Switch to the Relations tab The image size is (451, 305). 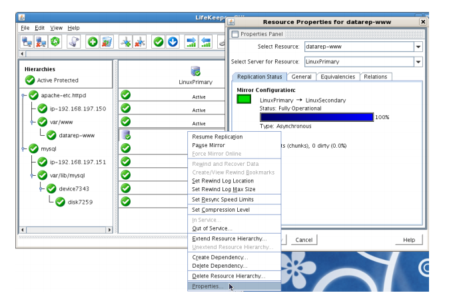coord(375,77)
